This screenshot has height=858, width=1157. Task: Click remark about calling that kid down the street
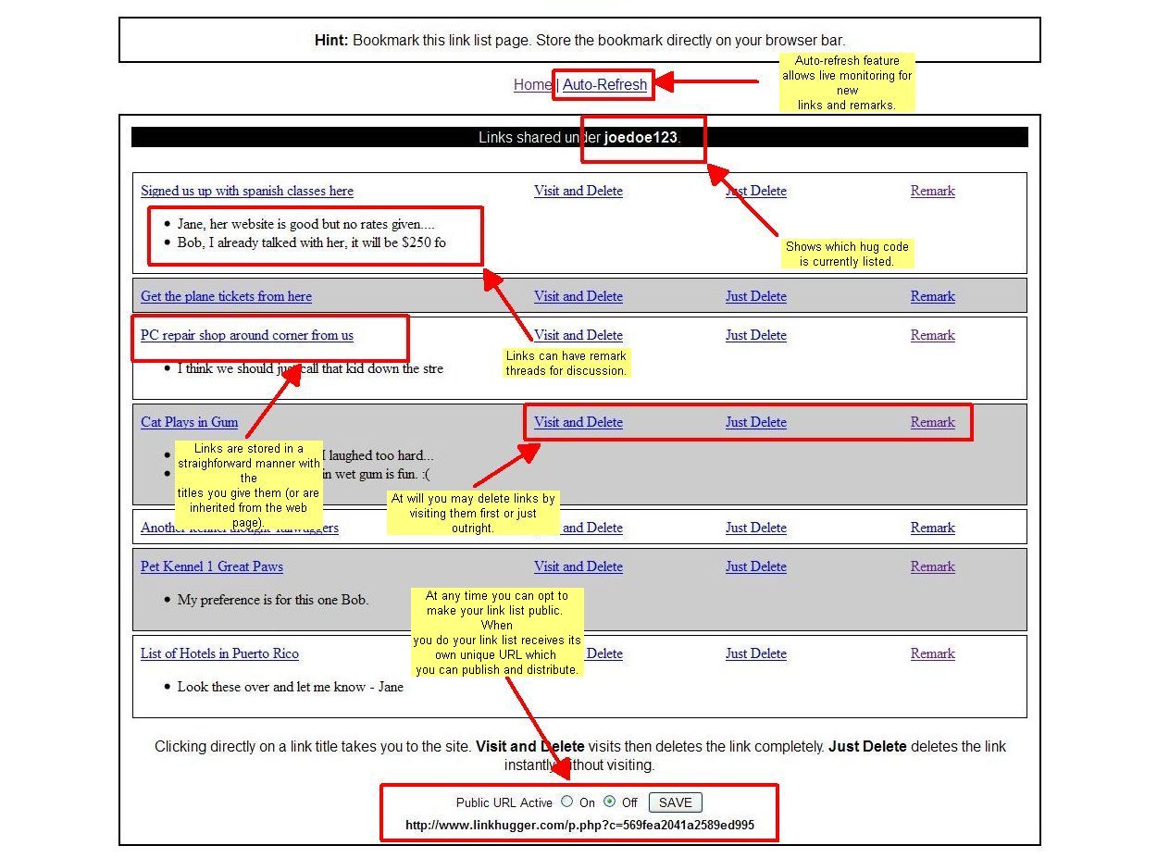(x=310, y=368)
